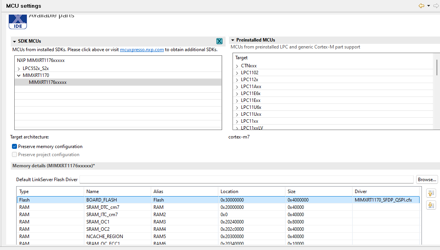Move selected memory row up
This screenshot has width=440, height=250.
click(x=431, y=193)
